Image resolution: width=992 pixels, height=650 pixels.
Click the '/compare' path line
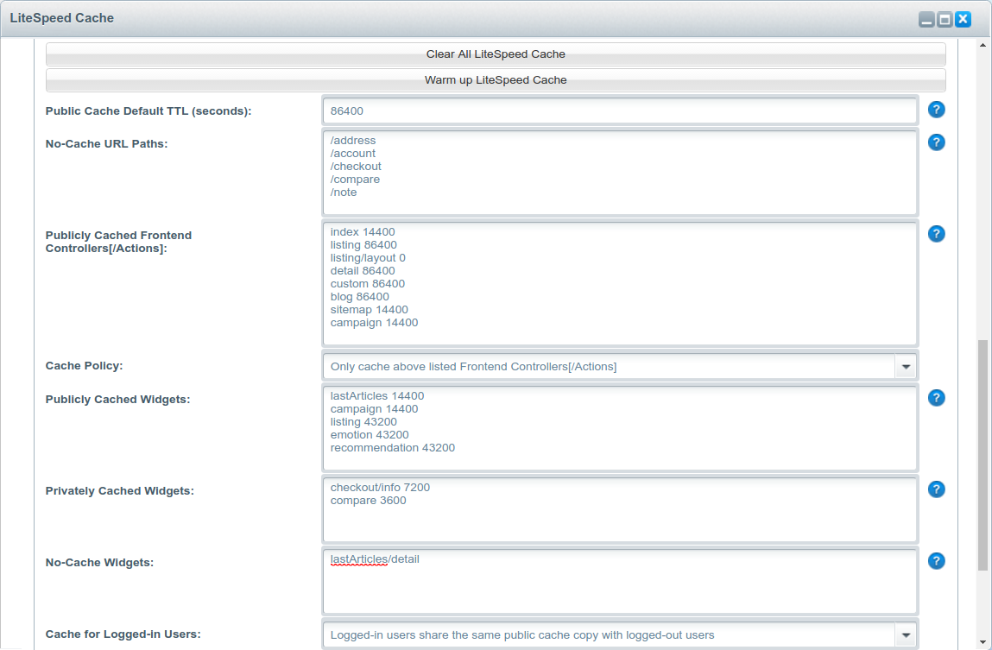pyautogui.click(x=355, y=180)
